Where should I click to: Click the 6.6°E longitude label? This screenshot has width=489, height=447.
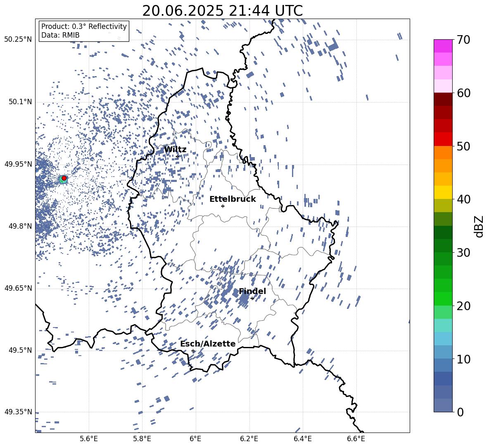(x=356, y=439)
